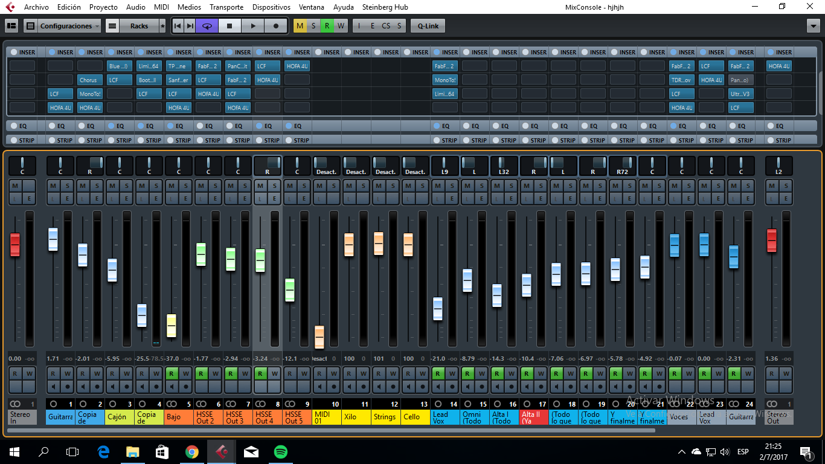
Task: Click the Stereo Out red fader
Action: coord(771,240)
